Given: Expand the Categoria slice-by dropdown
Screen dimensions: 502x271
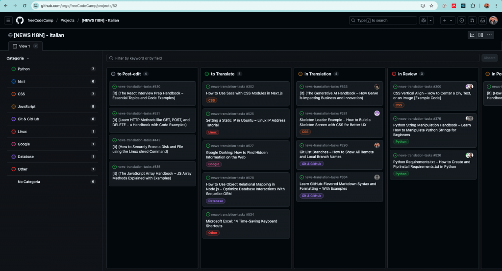Looking at the screenshot, I should [x=18, y=59].
